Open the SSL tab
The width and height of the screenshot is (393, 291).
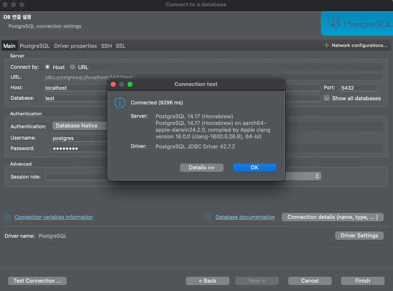[120, 46]
